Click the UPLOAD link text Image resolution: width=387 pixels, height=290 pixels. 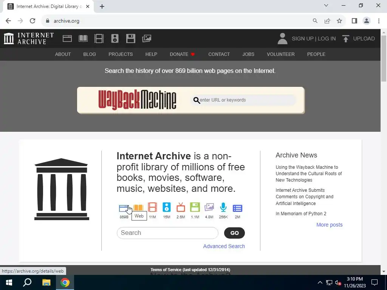(x=364, y=39)
